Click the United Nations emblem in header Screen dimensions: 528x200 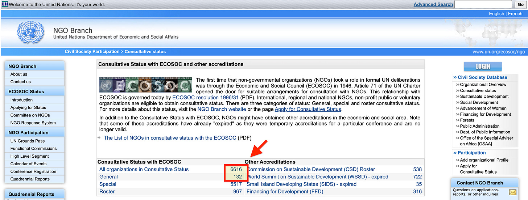coord(30,33)
